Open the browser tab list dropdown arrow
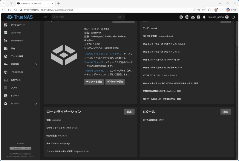The height and width of the screenshot is (161, 239). click(x=4, y=3)
